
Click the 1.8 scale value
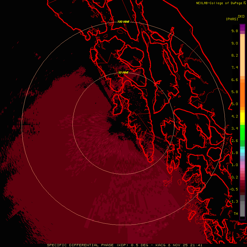235,153
